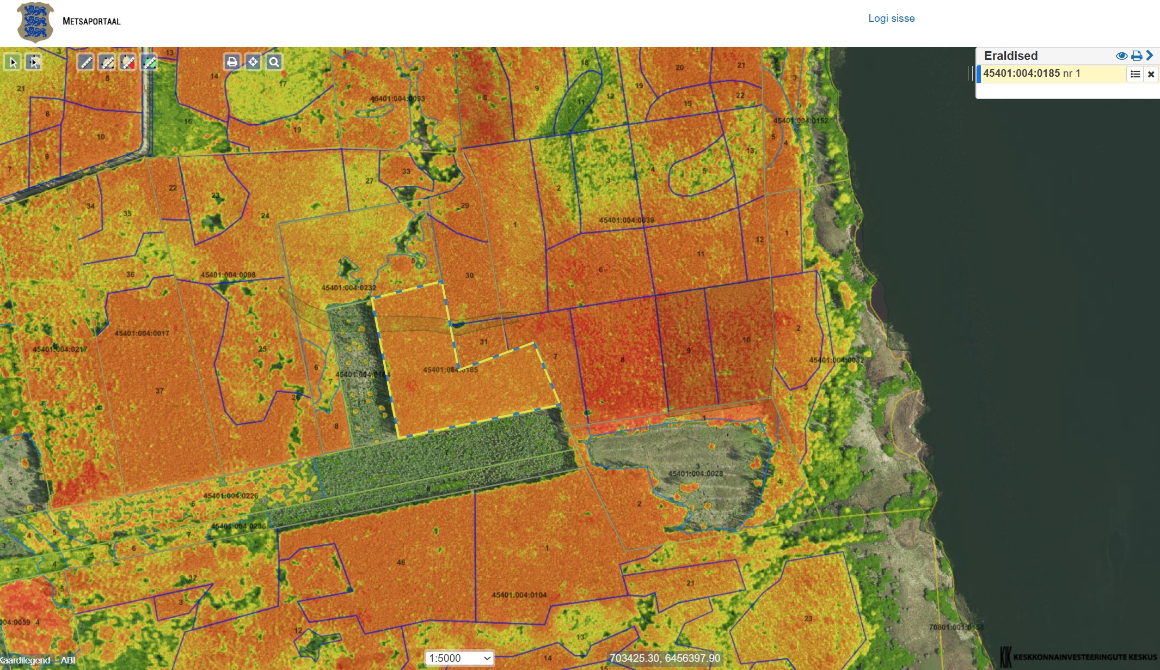1160x670 pixels.
Task: Collapse the Eraldised panel with chevron
Action: pyautogui.click(x=1150, y=56)
